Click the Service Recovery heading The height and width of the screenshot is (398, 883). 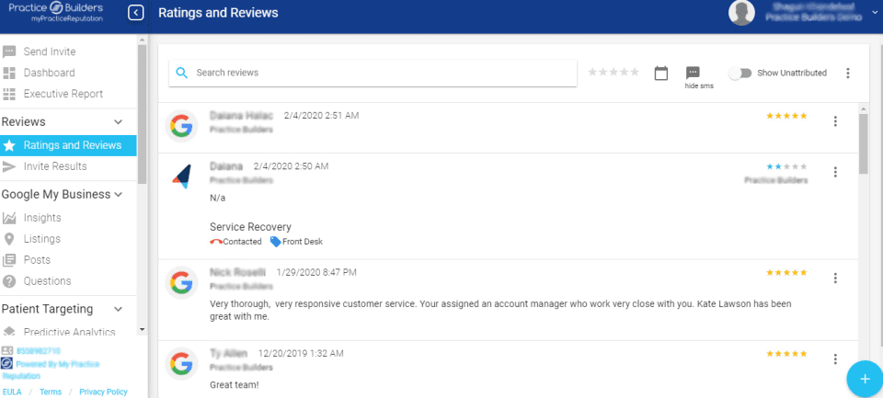(x=250, y=227)
